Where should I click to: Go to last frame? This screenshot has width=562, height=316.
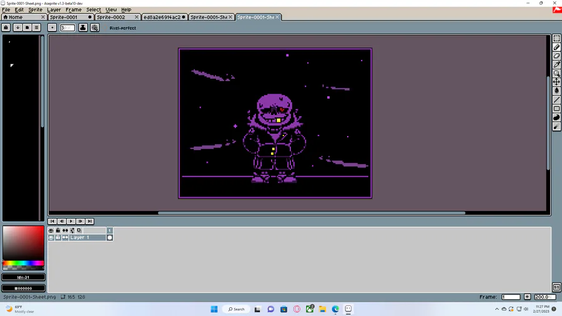pos(89,222)
